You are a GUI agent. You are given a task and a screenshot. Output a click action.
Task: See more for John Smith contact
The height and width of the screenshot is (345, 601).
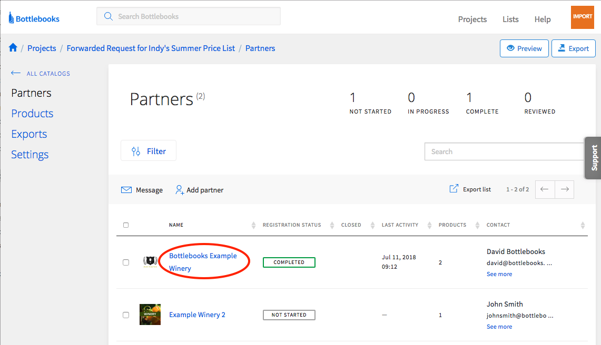(499, 327)
